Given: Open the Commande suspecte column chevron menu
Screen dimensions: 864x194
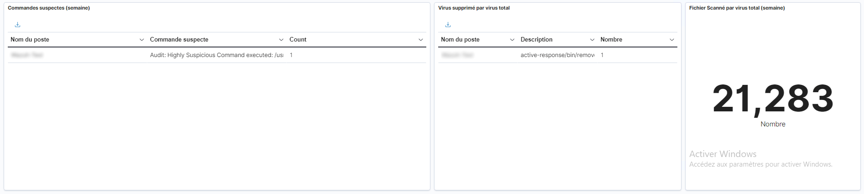Looking at the screenshot, I should (x=281, y=40).
